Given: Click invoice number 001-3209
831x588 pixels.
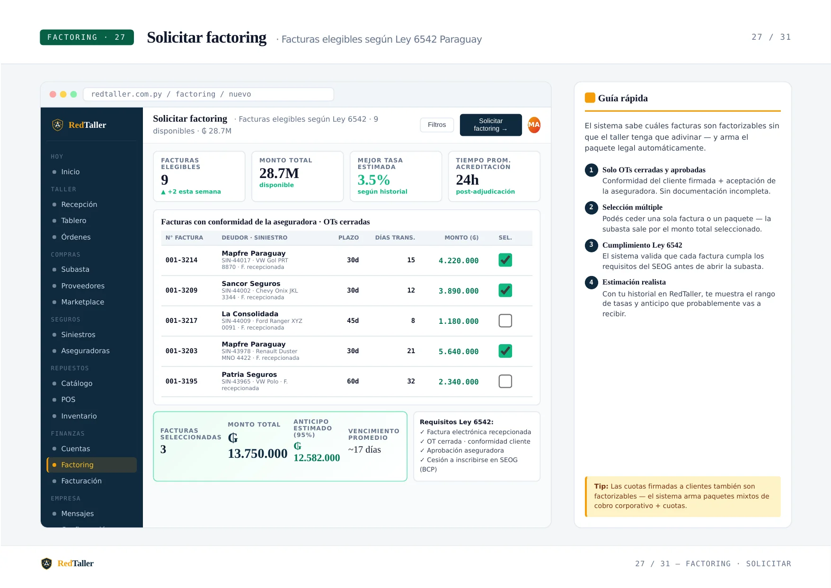Looking at the screenshot, I should (x=181, y=290).
